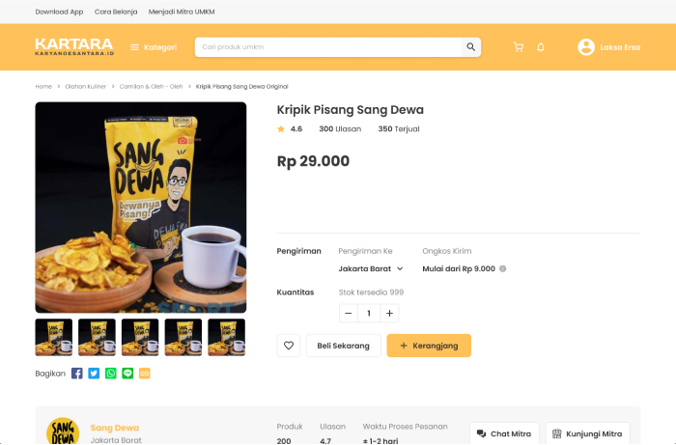Add product to wishlist heart
676x445 pixels.
point(289,346)
